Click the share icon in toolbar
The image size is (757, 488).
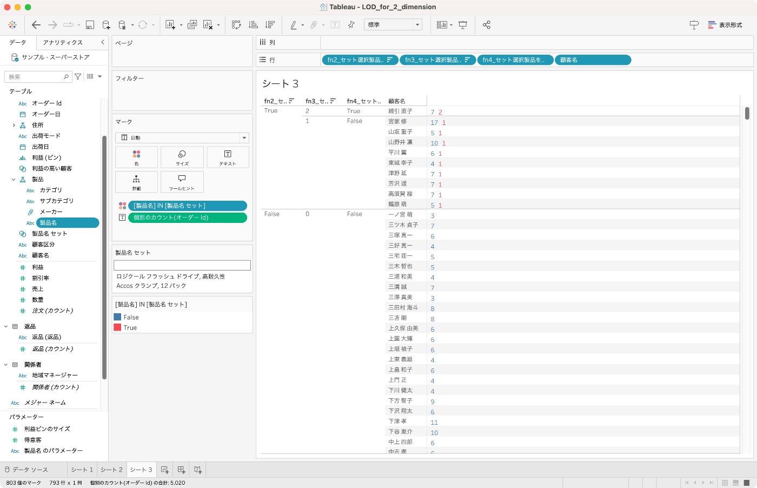coord(487,25)
